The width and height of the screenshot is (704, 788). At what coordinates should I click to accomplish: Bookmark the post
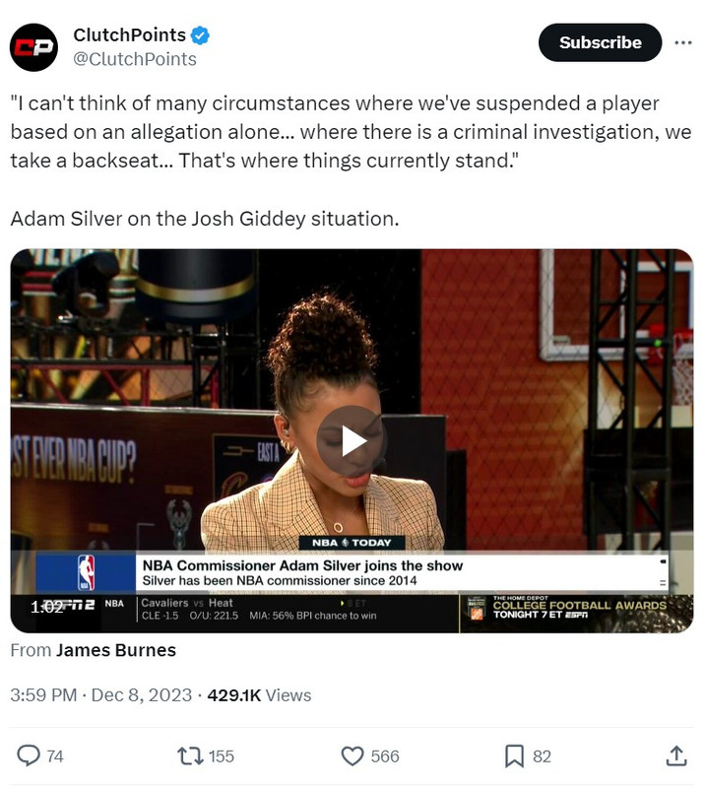click(x=514, y=755)
